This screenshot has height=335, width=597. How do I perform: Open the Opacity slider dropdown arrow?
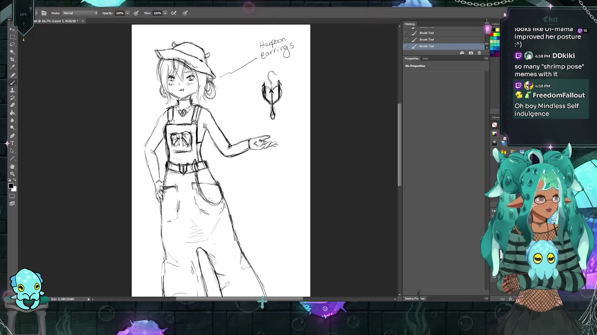[127, 13]
